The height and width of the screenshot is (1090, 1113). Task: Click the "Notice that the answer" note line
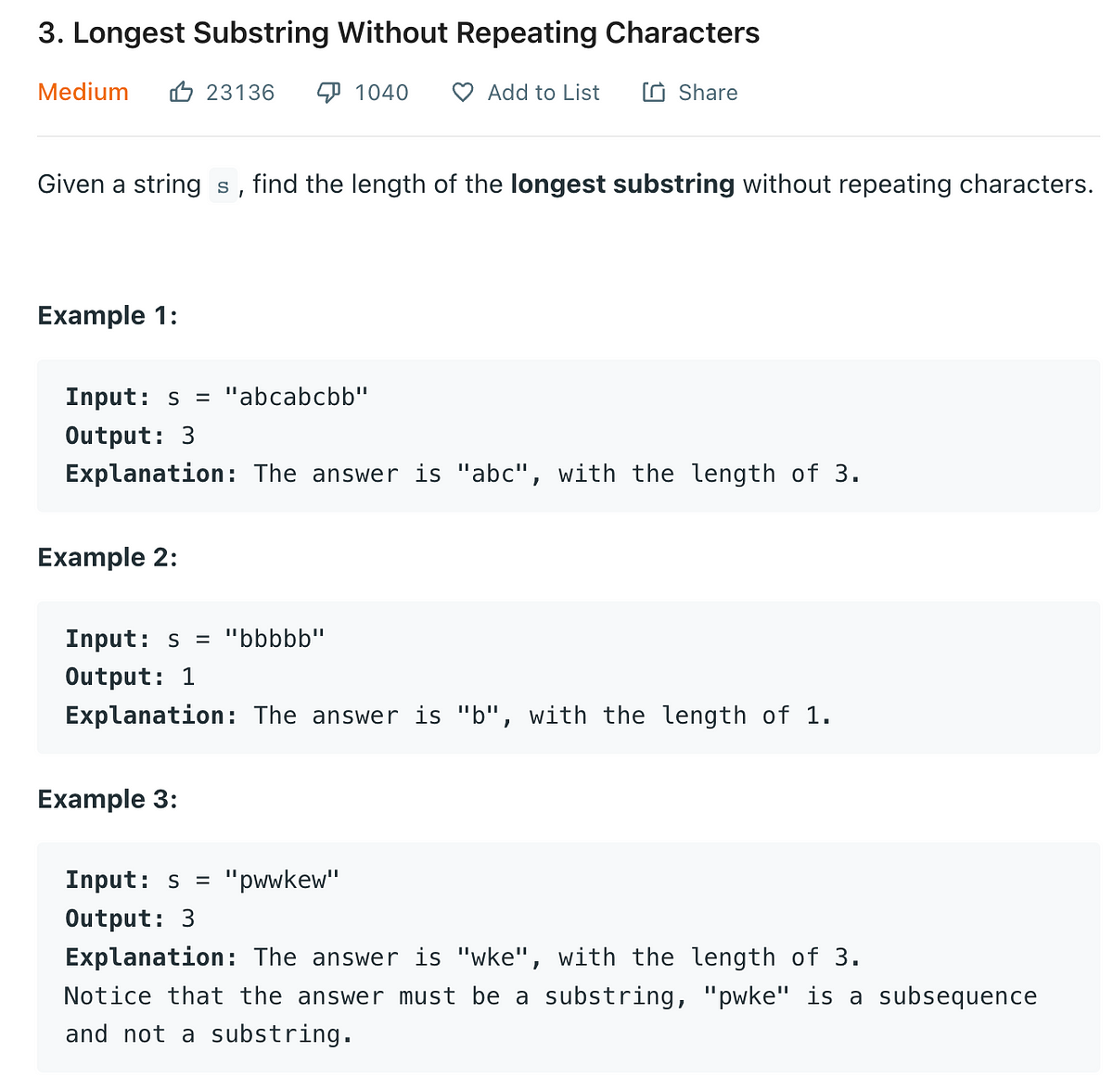551,996
